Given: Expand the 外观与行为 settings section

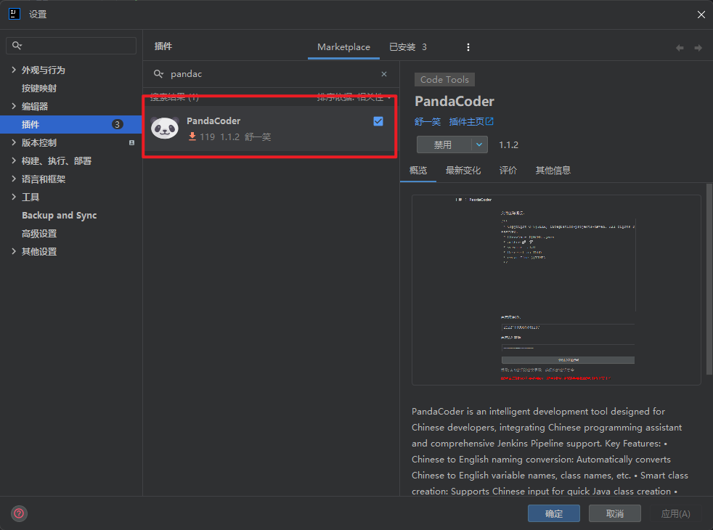Looking at the screenshot, I should click(14, 70).
